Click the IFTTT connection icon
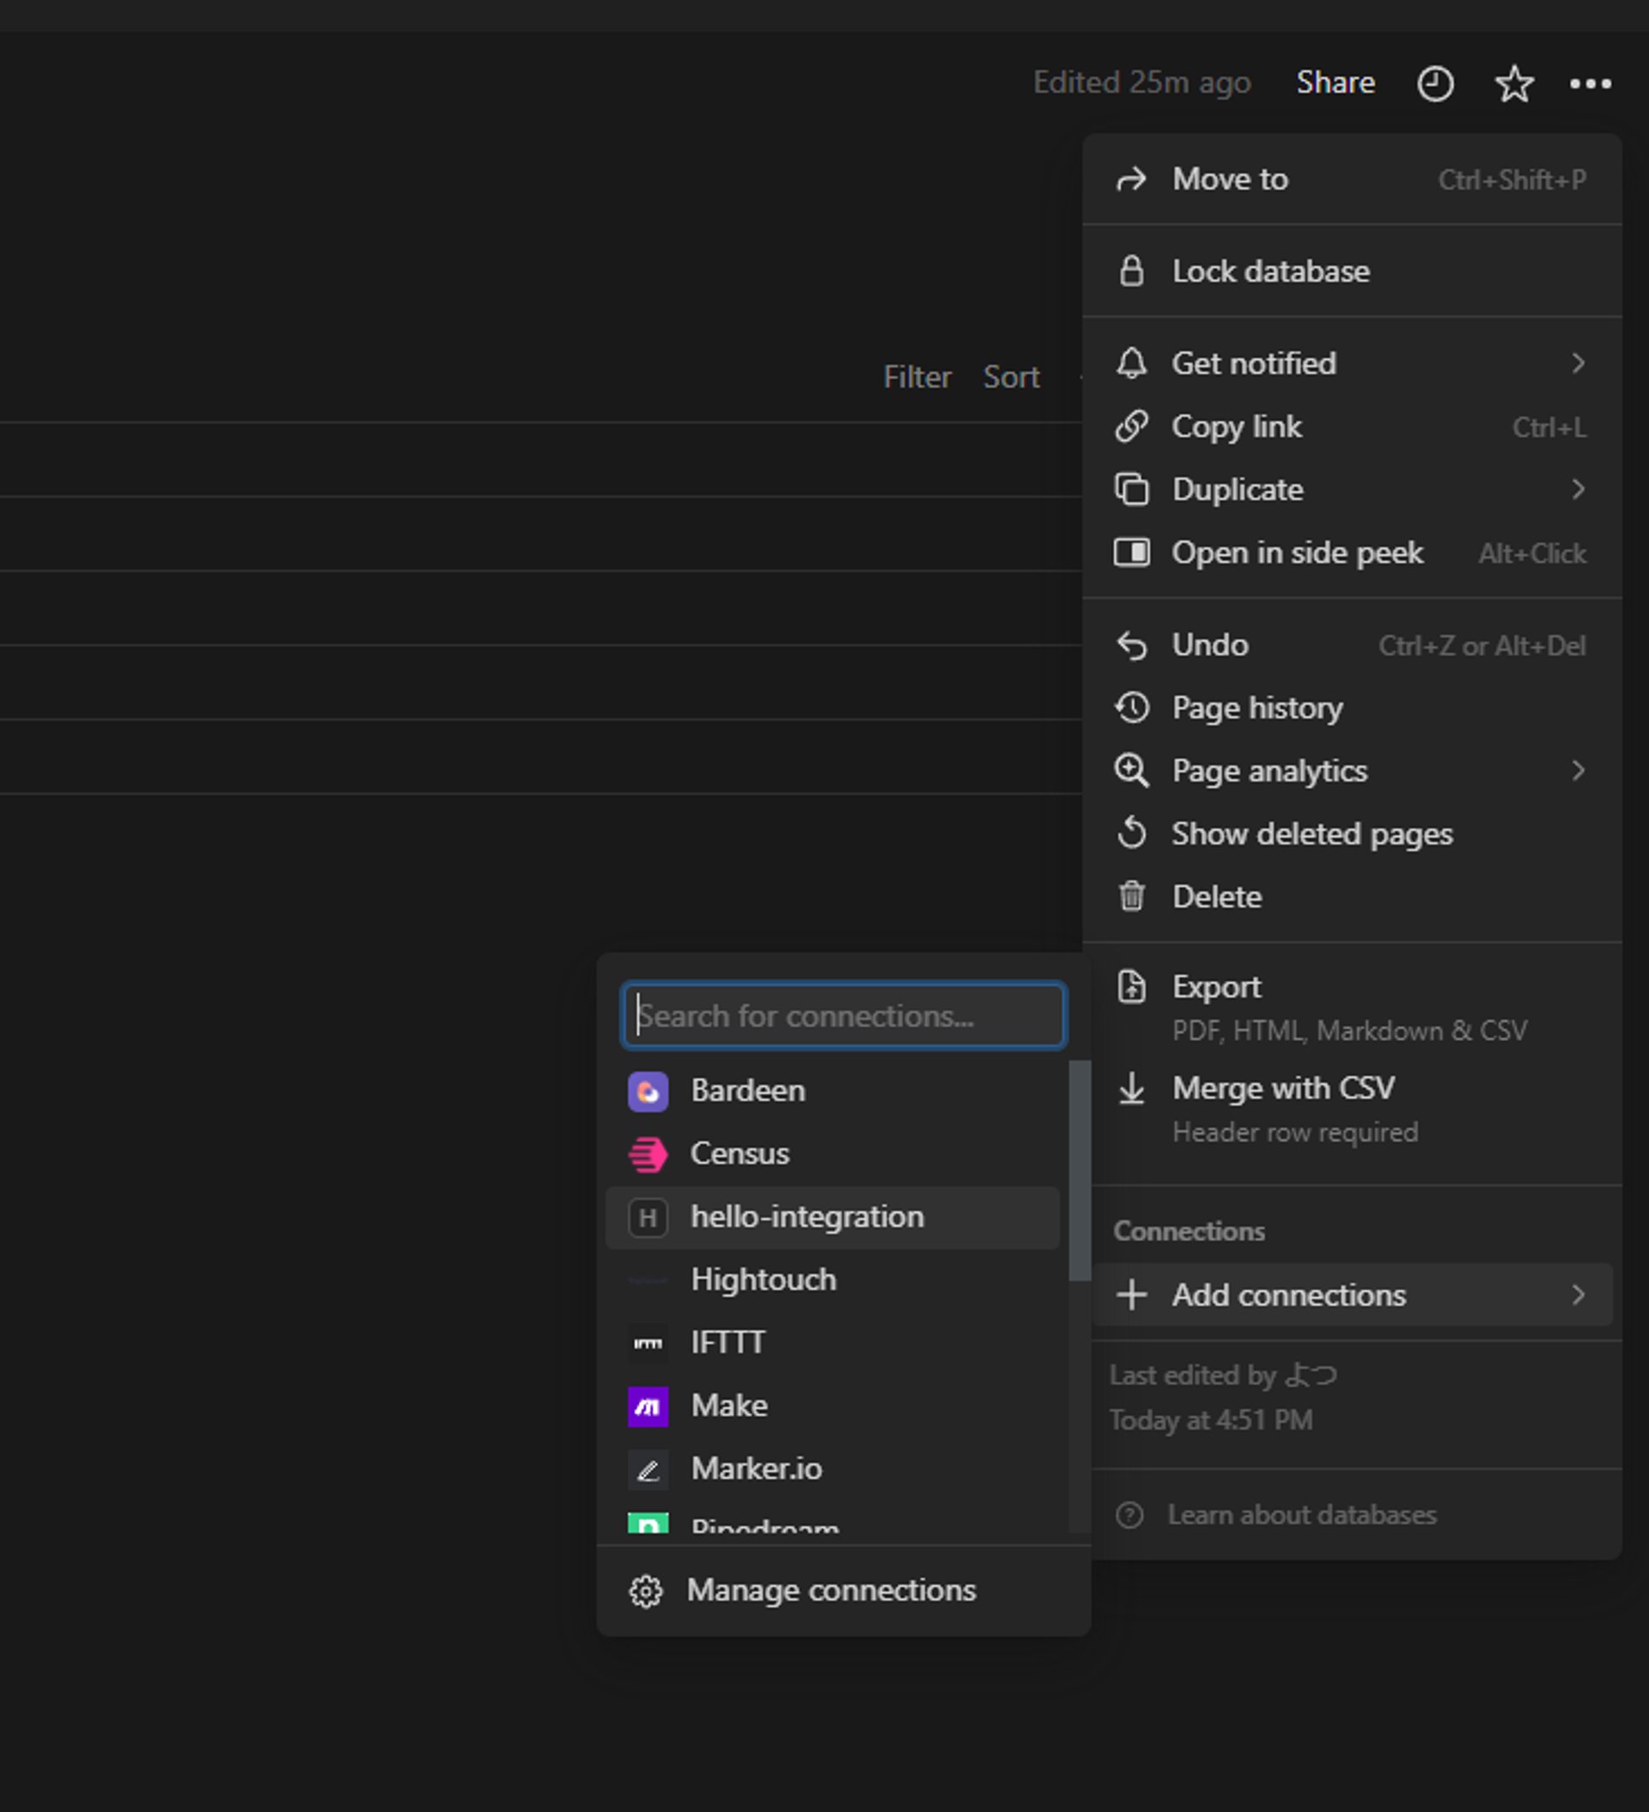Screen dimensions: 1649x1812 click(x=647, y=1343)
